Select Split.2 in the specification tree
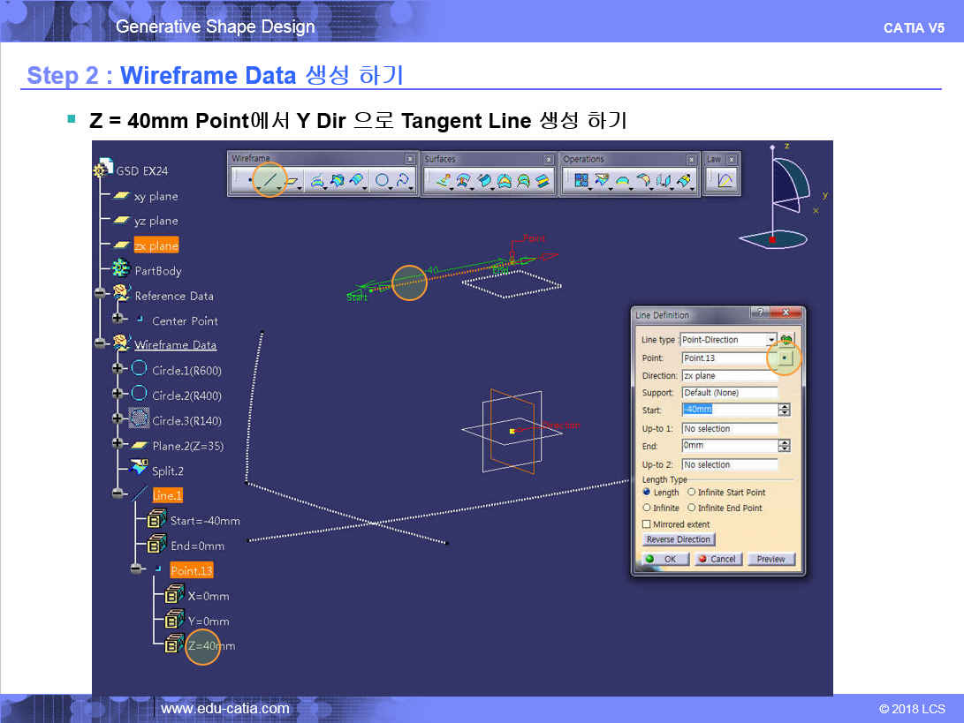 point(167,471)
